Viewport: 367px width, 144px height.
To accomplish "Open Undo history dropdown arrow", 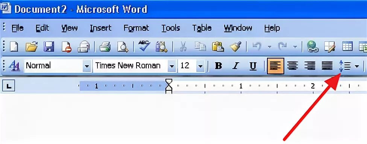I will point(270,46).
